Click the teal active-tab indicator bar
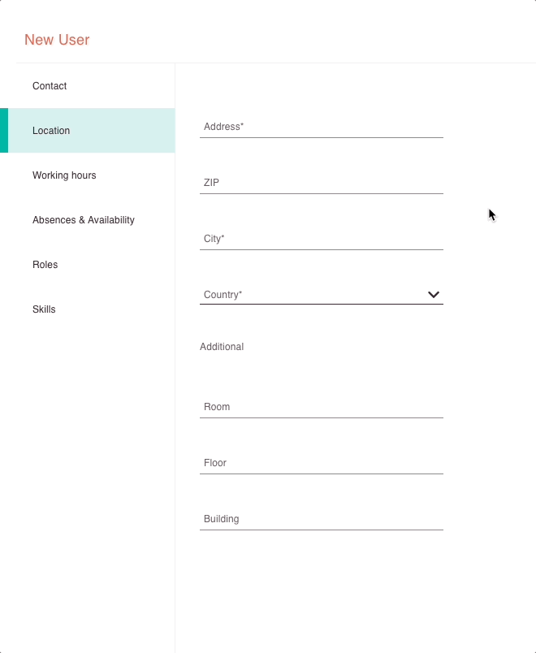The width and height of the screenshot is (536, 653). pyautogui.click(x=4, y=130)
